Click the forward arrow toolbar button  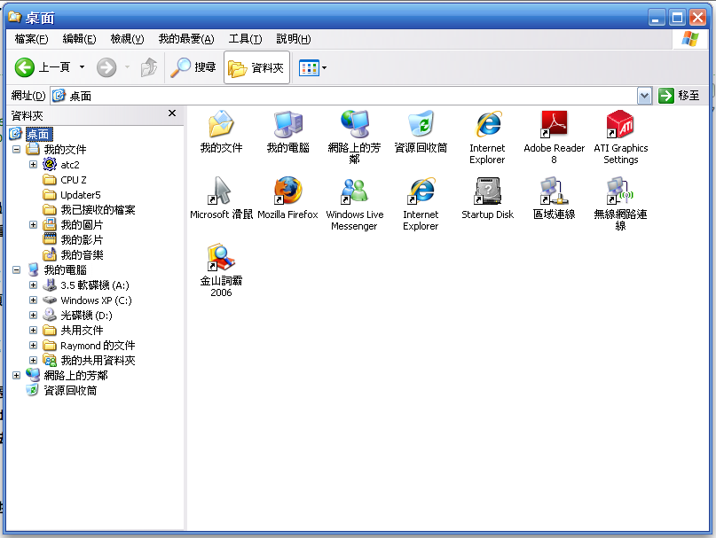coord(106,67)
